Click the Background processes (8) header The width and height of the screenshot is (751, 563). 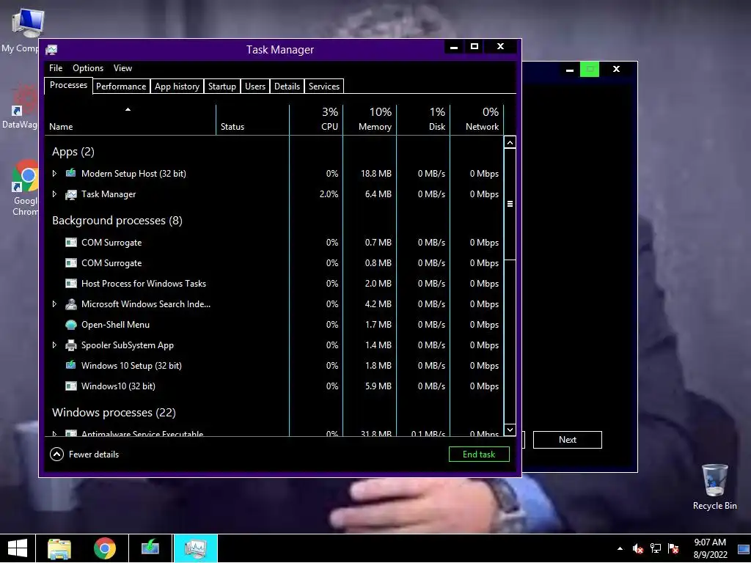117,221
